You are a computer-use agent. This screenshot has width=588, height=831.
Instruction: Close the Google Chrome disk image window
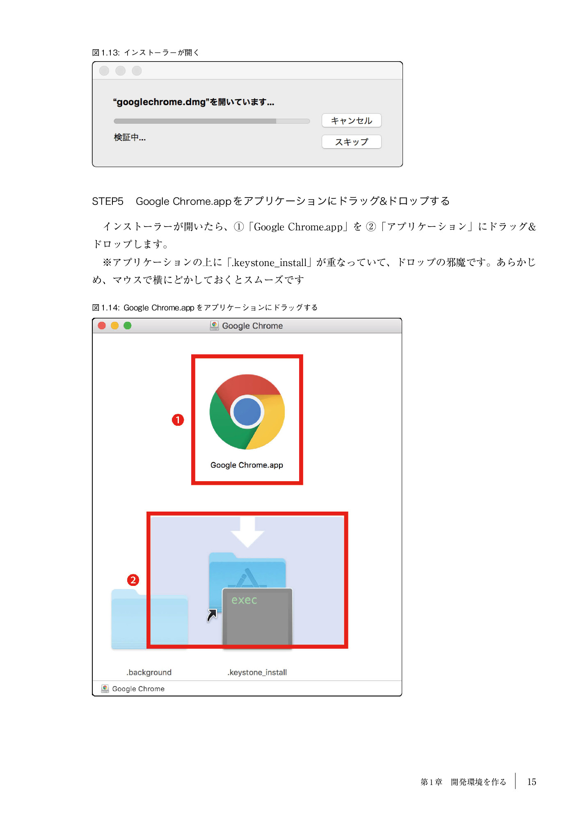click(102, 326)
